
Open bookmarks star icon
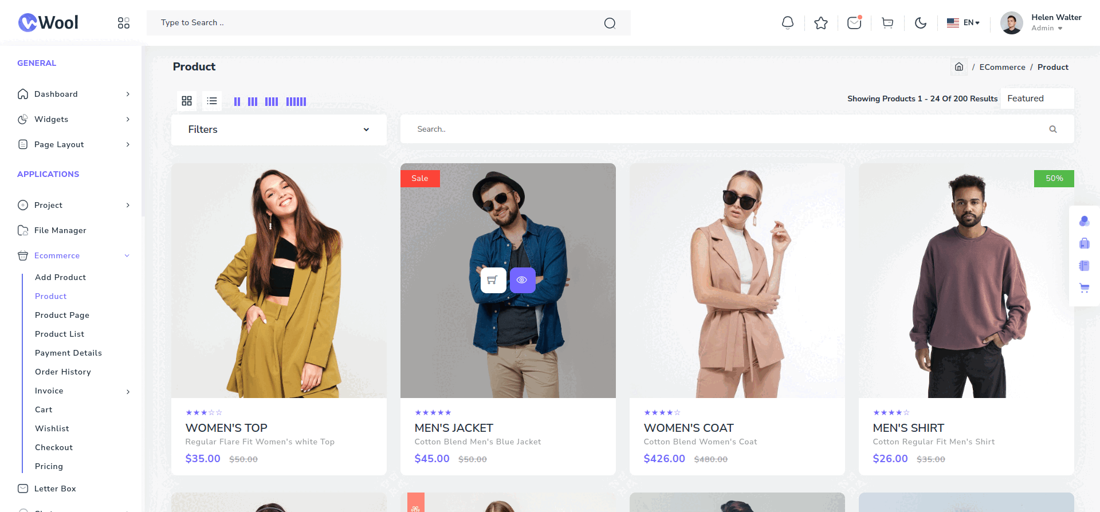821,23
